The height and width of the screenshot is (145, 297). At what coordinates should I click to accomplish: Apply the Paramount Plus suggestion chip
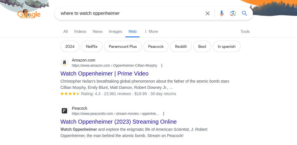[123, 46]
